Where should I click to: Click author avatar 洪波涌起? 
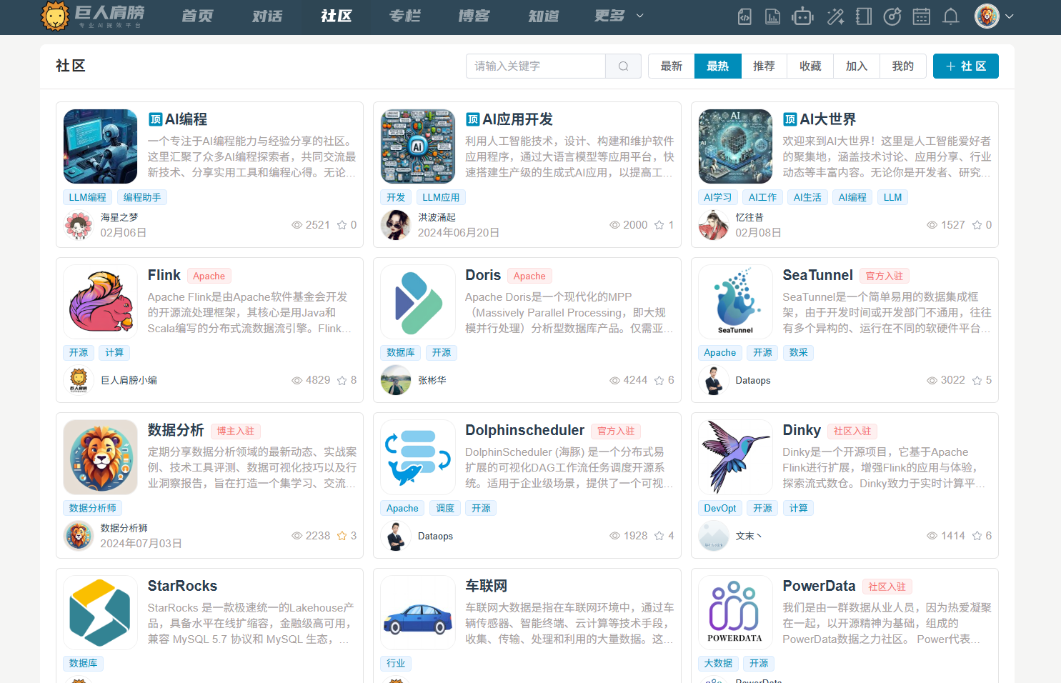[396, 225]
